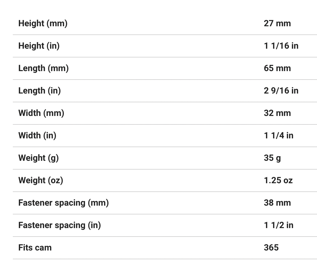Click the Weight (g) label
Viewport: 317px width, 268px height.
38,158
